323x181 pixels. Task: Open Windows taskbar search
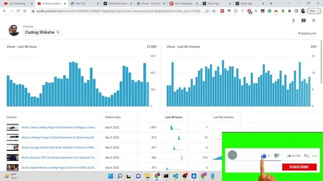click(x=120, y=176)
